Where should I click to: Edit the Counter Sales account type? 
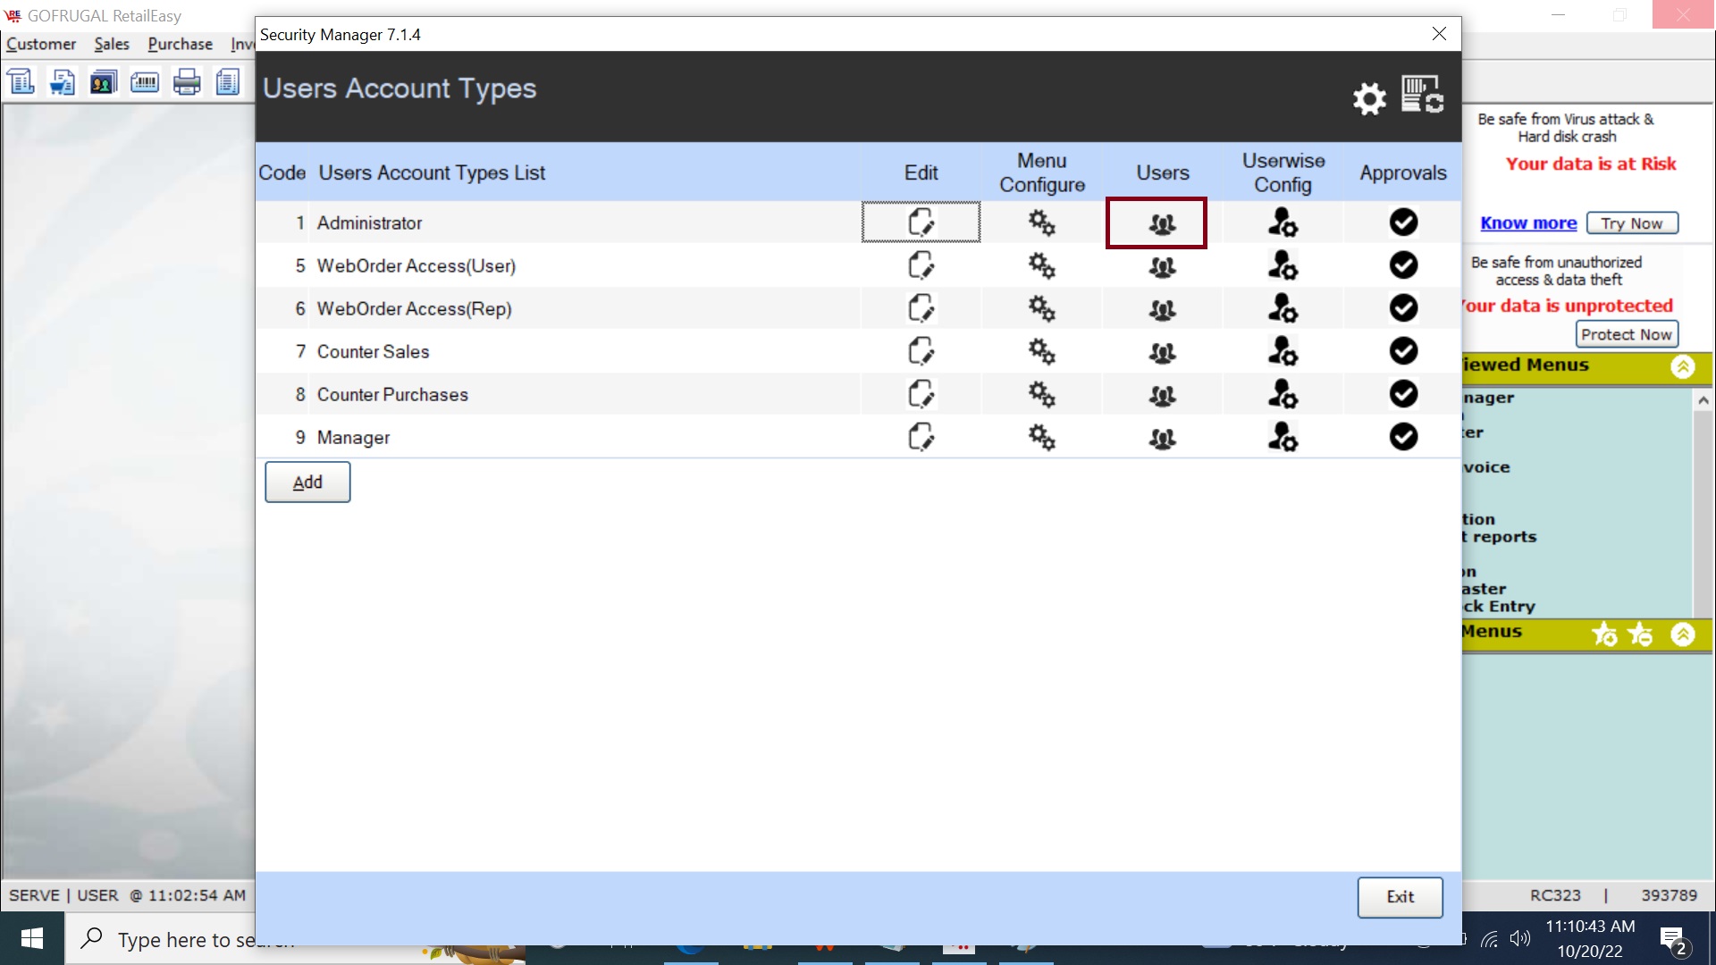(x=921, y=351)
